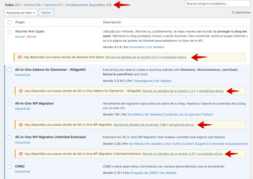Focus the Buscar plugins instalados search field
Viewport: 253px width, 179px height.
pyautogui.click(x=217, y=4)
